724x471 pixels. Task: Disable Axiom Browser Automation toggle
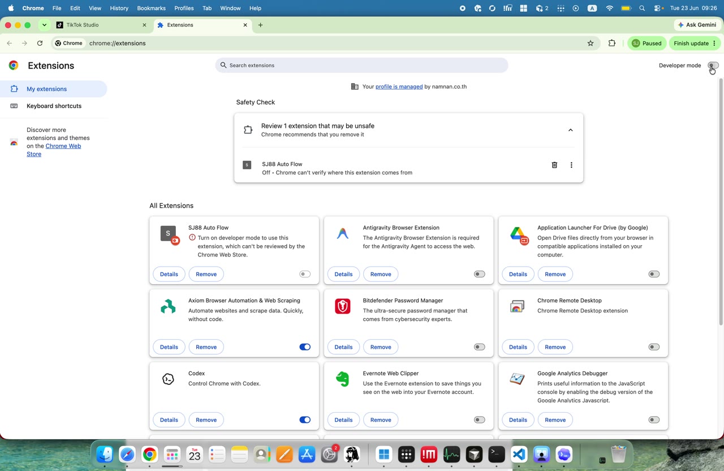(x=305, y=347)
